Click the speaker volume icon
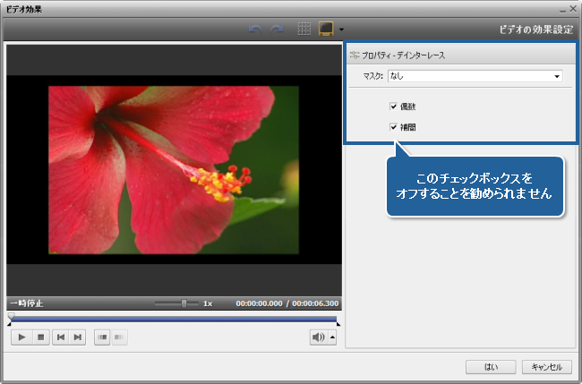The height and width of the screenshot is (384, 582). click(x=318, y=337)
